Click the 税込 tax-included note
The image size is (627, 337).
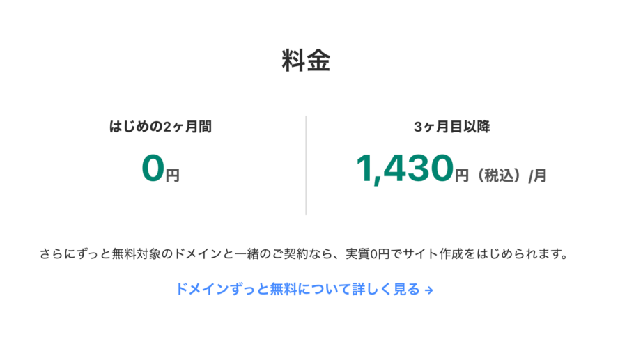pos(499,175)
